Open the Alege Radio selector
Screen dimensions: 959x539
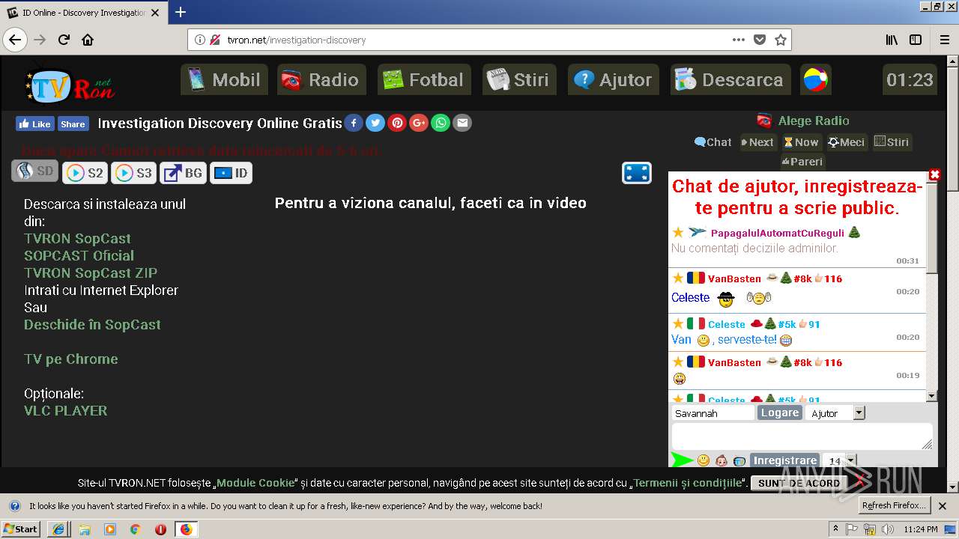(x=802, y=121)
